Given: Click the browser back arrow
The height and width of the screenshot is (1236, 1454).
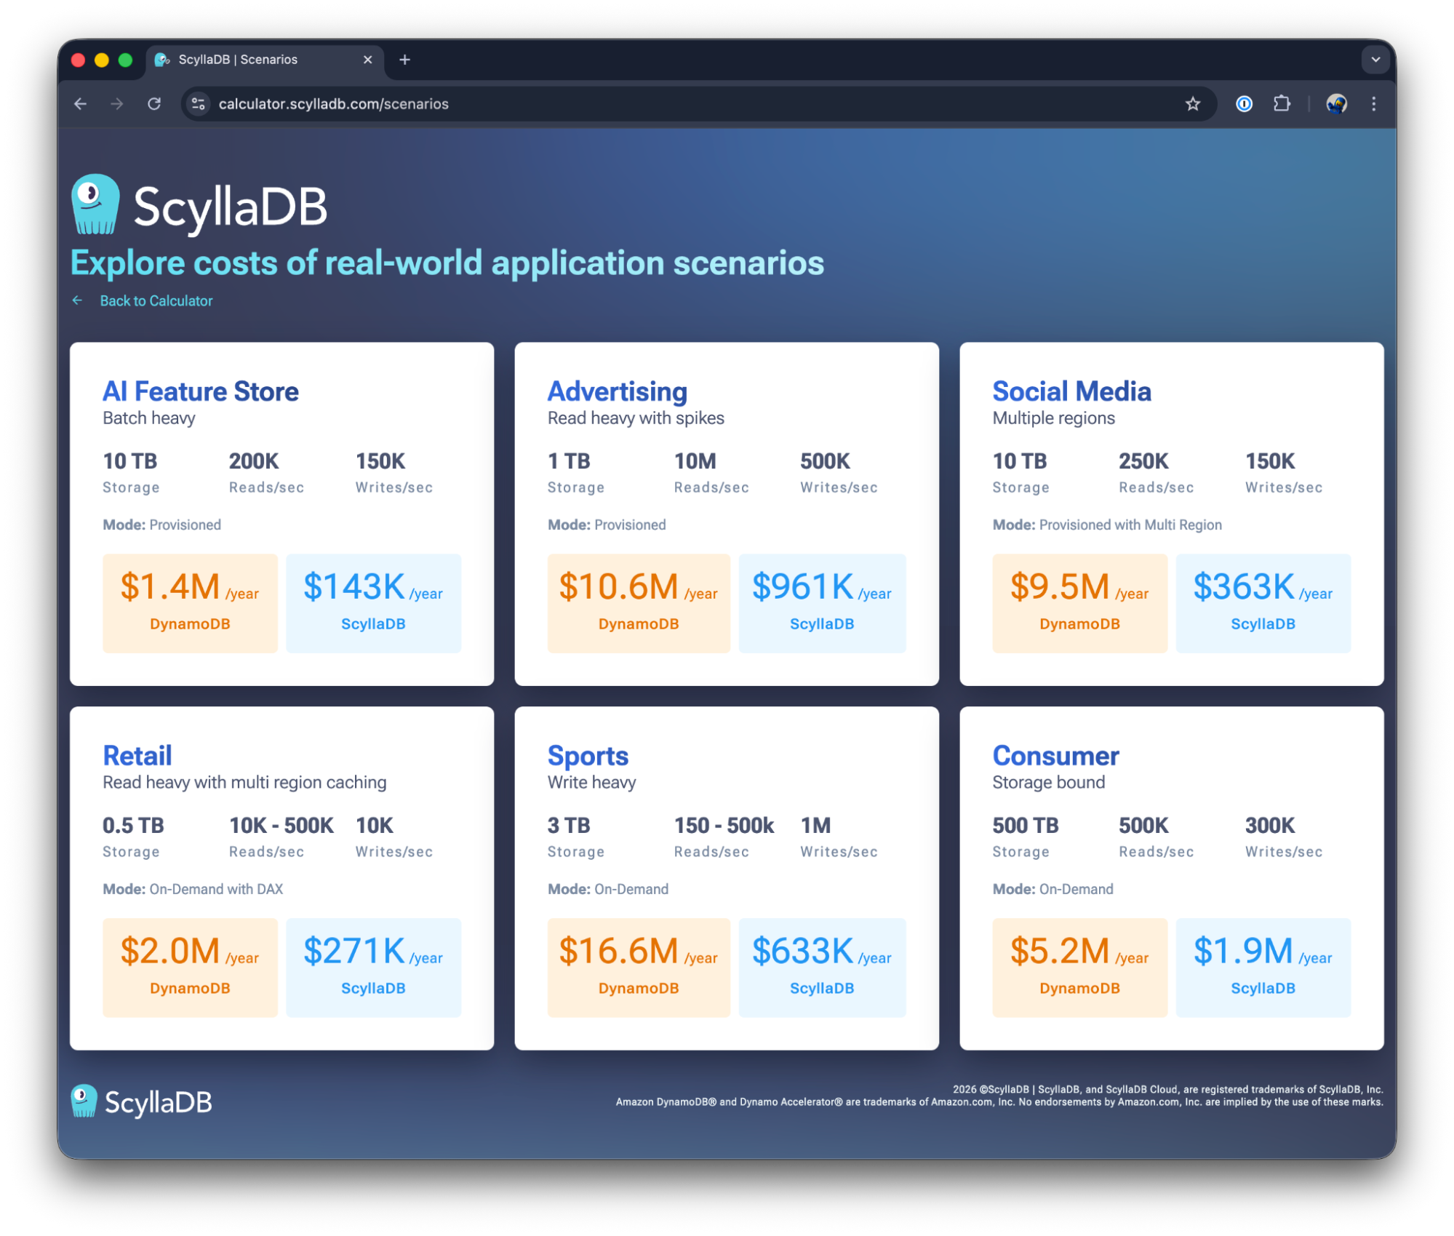Looking at the screenshot, I should tap(81, 104).
